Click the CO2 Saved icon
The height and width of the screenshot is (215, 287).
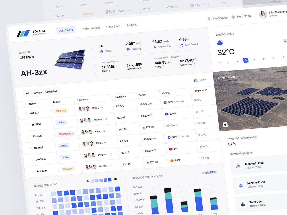click(x=182, y=45)
